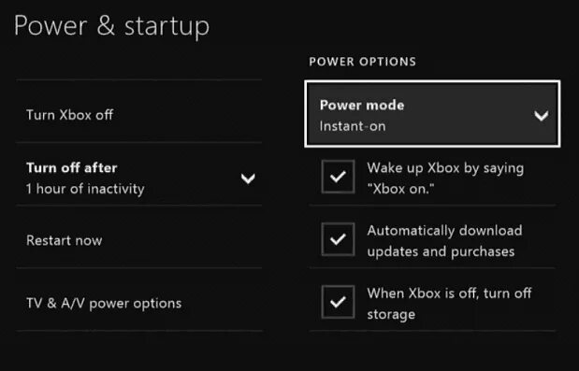Open the Power mode chevron arrow
The height and width of the screenshot is (371, 579).
click(541, 116)
